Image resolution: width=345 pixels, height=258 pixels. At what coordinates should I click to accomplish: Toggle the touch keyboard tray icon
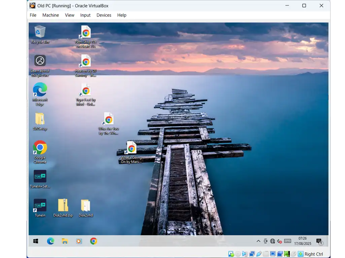point(287,241)
